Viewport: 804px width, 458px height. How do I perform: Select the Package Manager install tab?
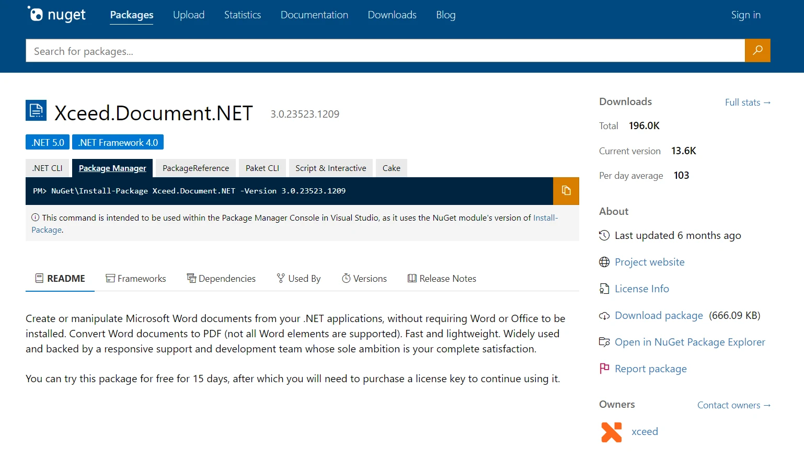[112, 168]
